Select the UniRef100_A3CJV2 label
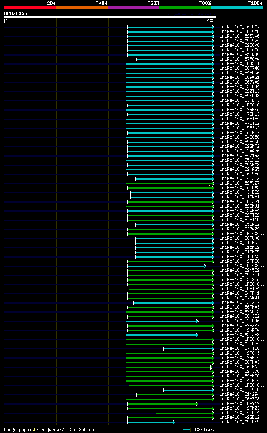Screen dimensions: 267x433 (x=239, y=335)
